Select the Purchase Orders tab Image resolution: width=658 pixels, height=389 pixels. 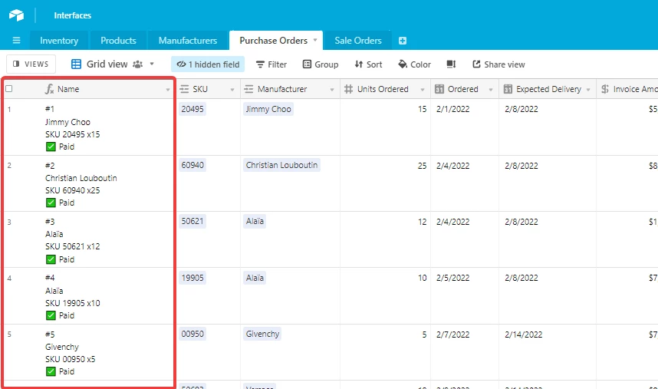click(x=273, y=41)
